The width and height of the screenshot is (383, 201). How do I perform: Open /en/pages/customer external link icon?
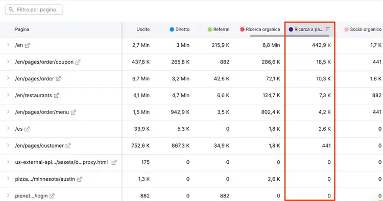[68, 146]
